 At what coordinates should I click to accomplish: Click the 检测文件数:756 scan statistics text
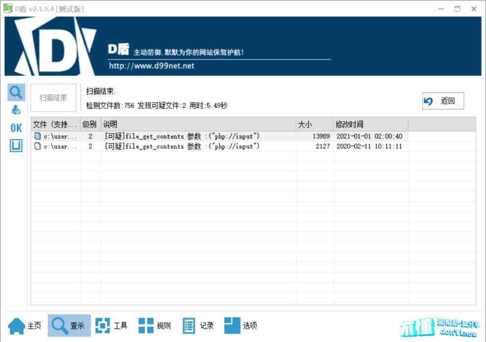pyautogui.click(x=110, y=106)
